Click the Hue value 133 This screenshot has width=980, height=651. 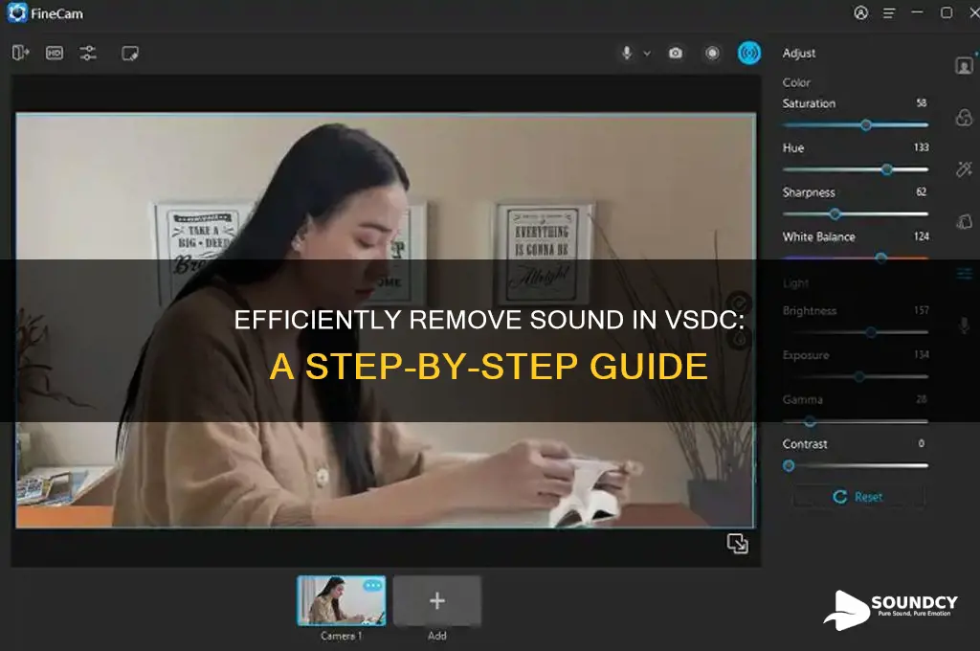tap(922, 147)
